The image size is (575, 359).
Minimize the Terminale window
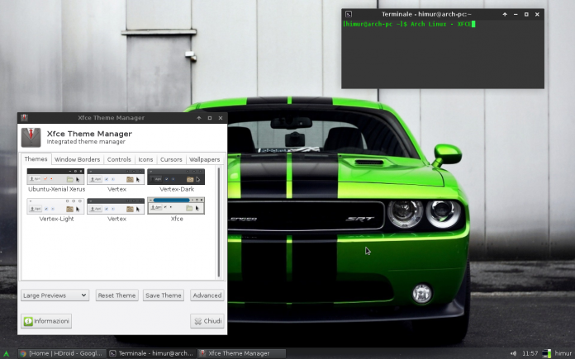coord(516,14)
